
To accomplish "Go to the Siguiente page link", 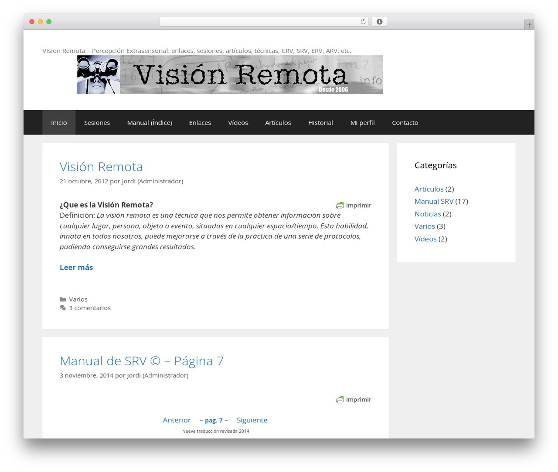I will pyautogui.click(x=252, y=420).
